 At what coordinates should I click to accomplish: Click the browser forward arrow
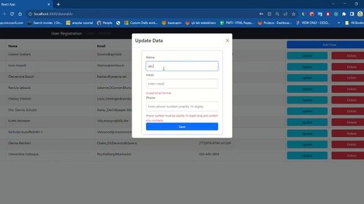4,14
